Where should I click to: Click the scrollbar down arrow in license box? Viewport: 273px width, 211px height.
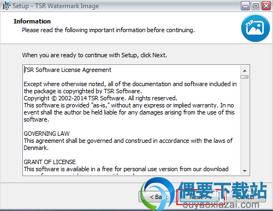click(245, 171)
